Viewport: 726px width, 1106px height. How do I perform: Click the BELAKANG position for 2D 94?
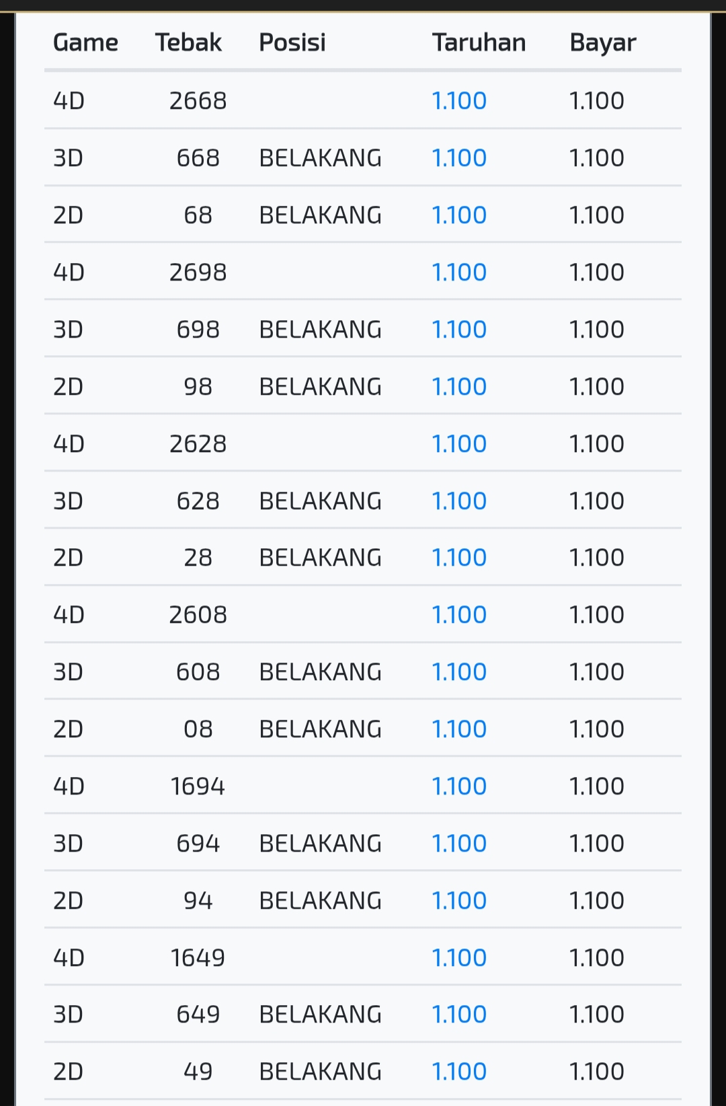tap(320, 901)
